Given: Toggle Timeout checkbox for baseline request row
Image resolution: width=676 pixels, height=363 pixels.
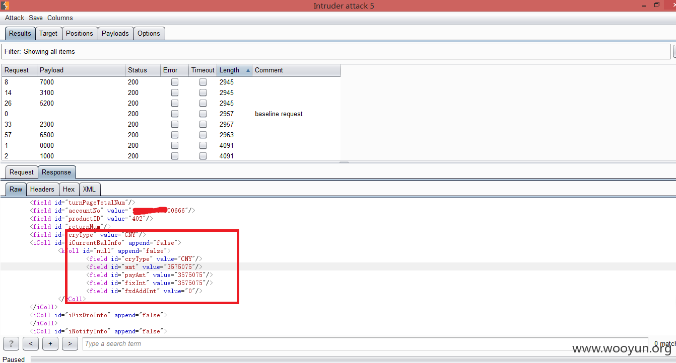Looking at the screenshot, I should click(203, 114).
